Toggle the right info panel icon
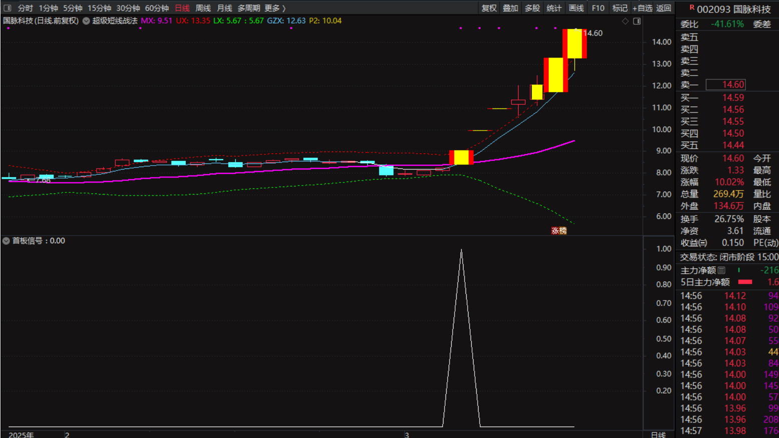 637,21
